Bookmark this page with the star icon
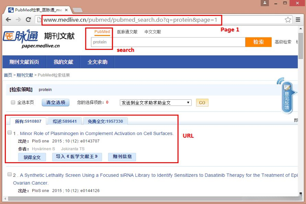 (288, 20)
